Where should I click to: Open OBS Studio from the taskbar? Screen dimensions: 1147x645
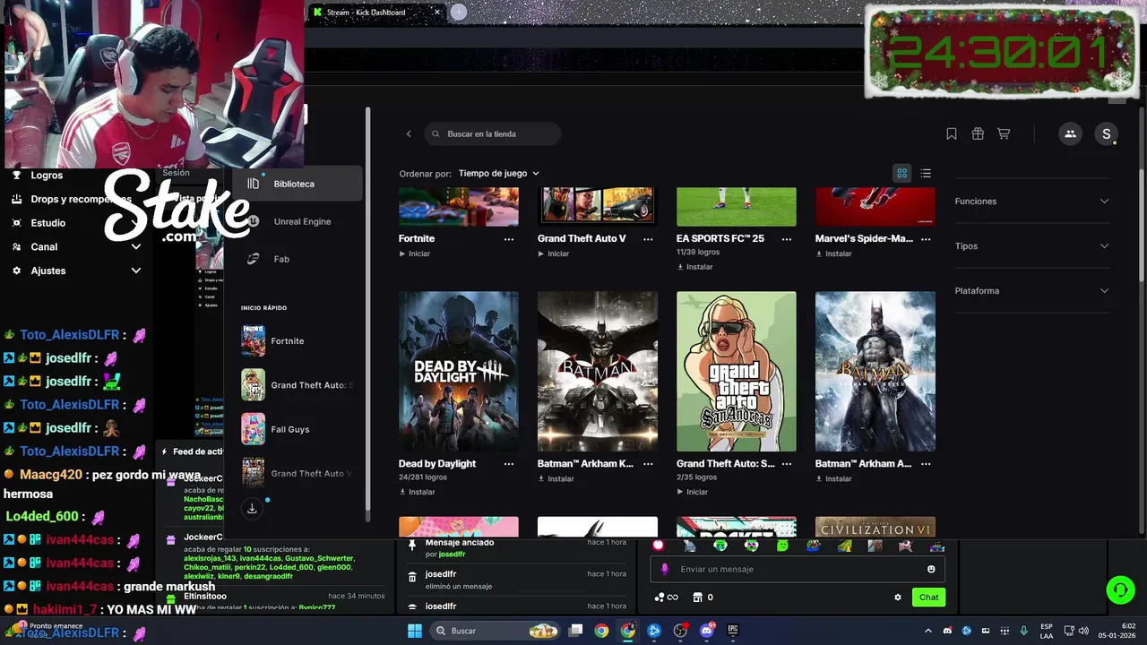point(680,631)
